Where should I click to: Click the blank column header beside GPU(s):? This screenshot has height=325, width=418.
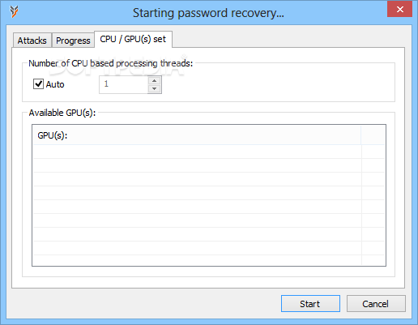373,135
